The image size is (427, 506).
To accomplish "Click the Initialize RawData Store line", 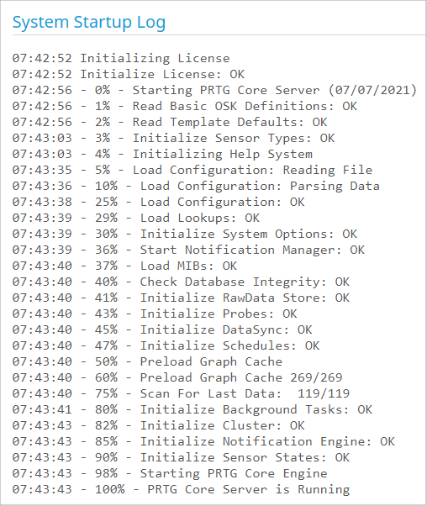I will [x=181, y=298].
